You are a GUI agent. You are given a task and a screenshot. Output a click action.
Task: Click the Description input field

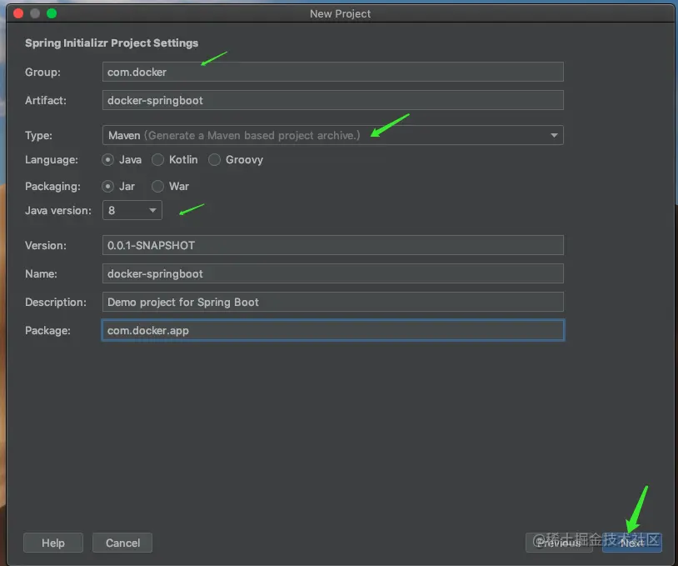tap(332, 302)
